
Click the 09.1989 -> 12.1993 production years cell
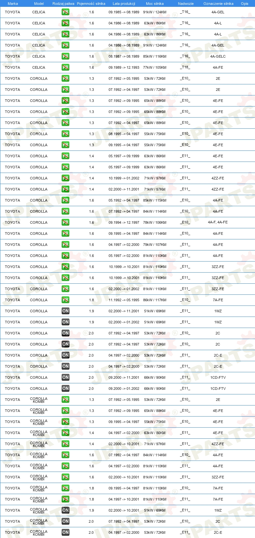click(x=124, y=67)
